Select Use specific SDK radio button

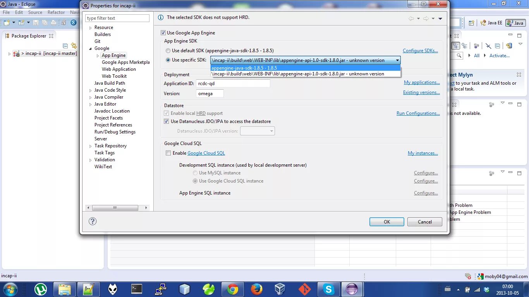[x=168, y=60]
